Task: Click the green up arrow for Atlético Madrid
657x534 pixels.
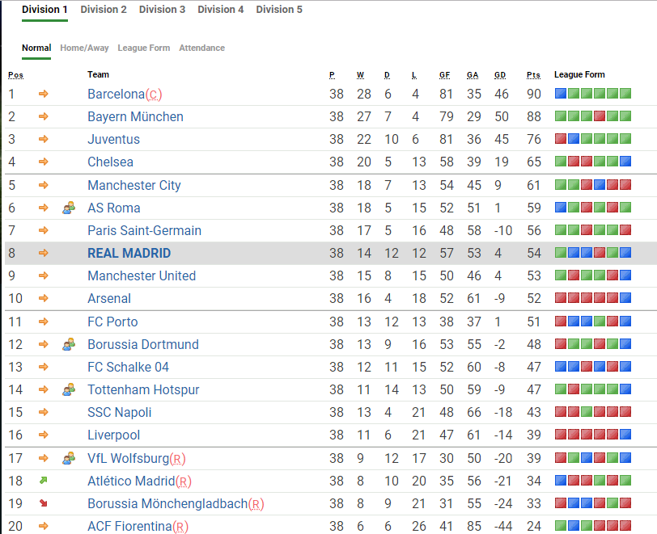Action: pyautogui.click(x=44, y=481)
